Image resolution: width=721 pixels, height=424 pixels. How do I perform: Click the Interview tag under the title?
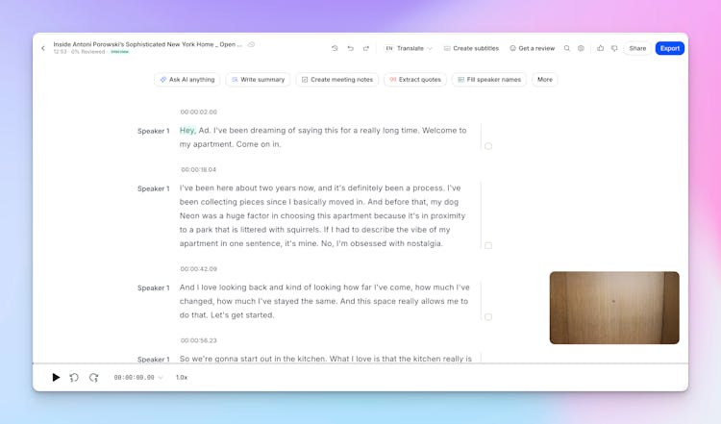point(120,52)
